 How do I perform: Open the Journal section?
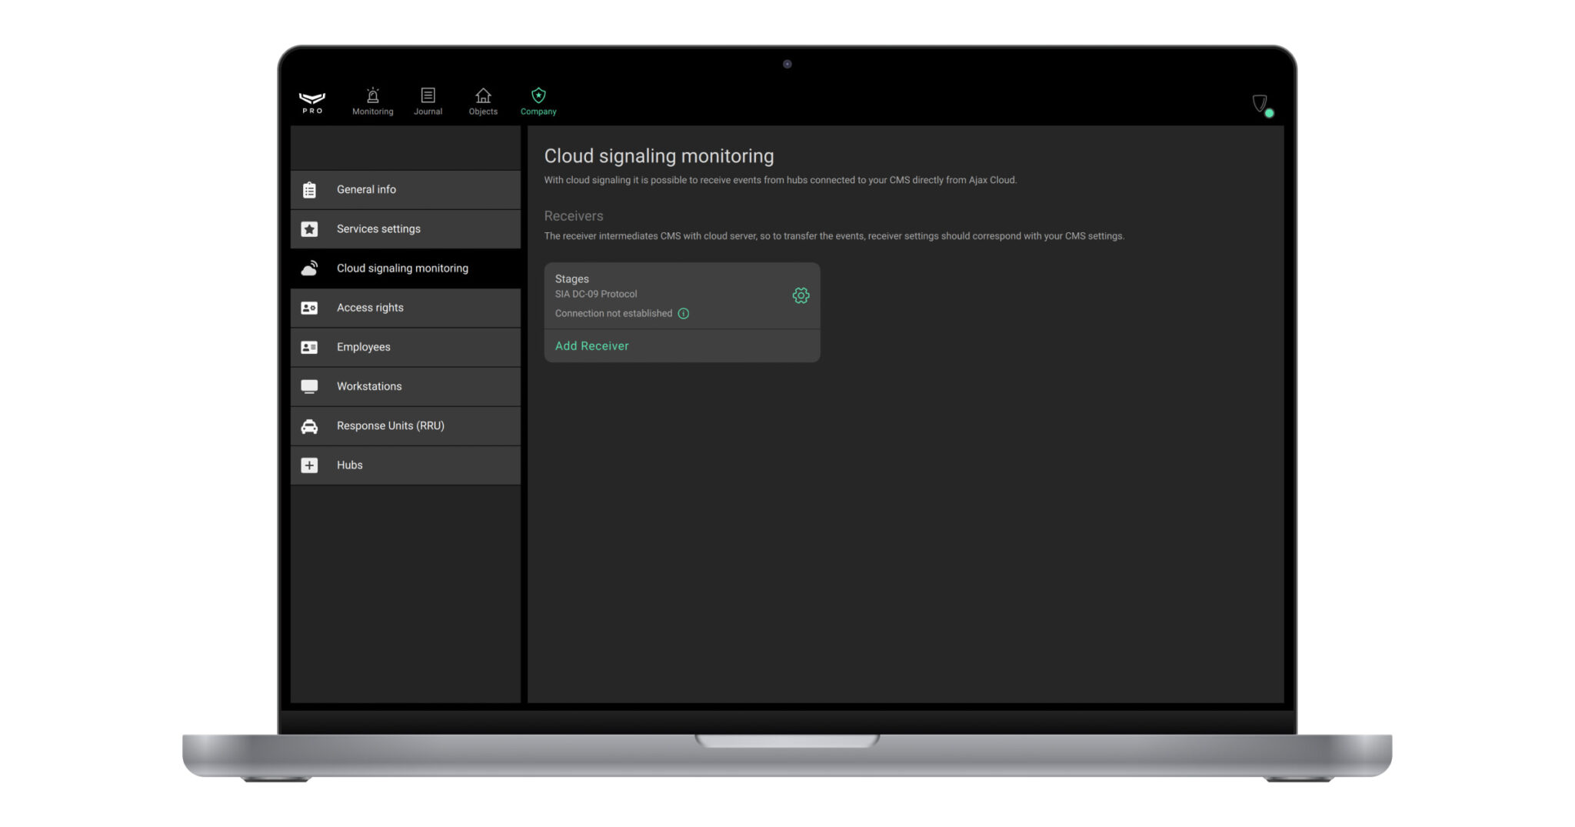click(x=428, y=101)
